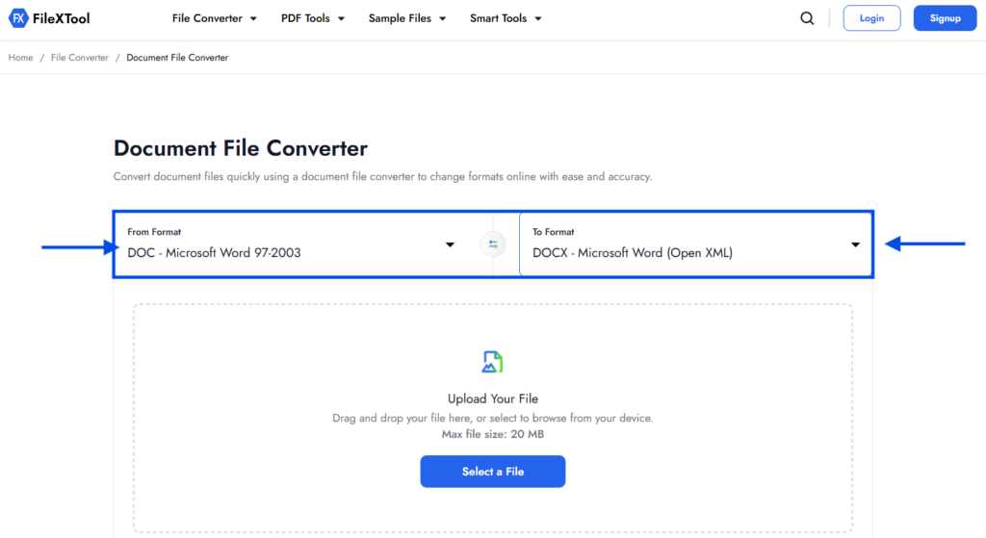Click the upload file image icon

[x=492, y=361]
